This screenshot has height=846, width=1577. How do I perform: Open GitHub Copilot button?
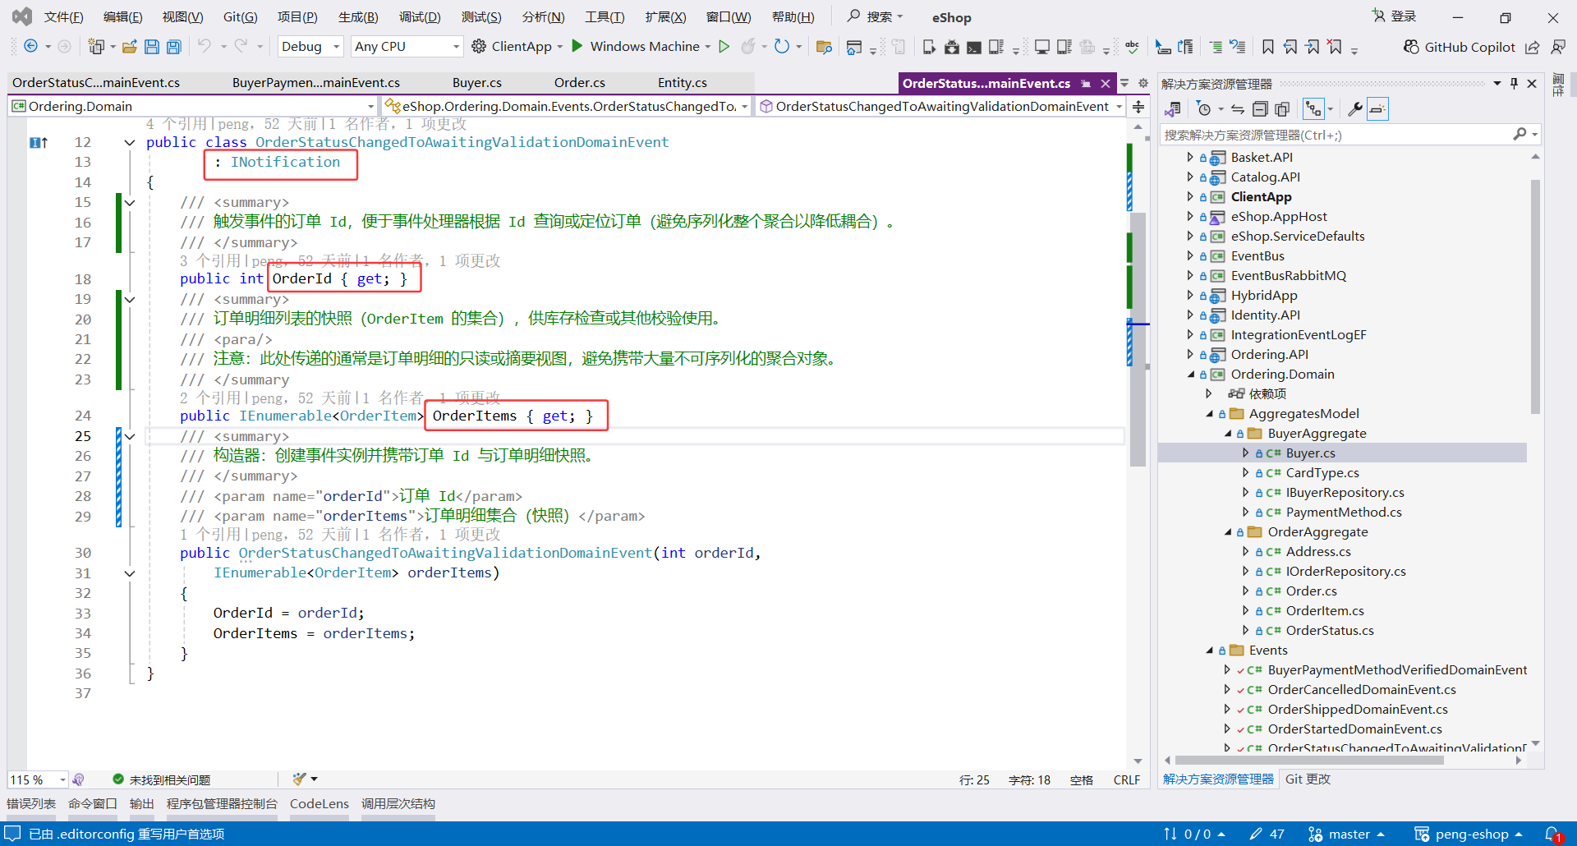(1459, 47)
